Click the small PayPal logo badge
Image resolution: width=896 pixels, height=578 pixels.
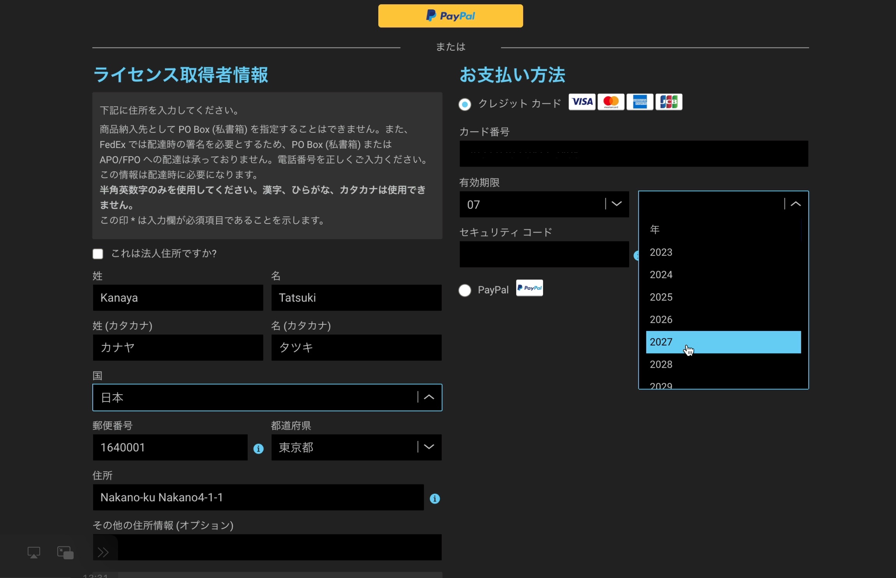pyautogui.click(x=529, y=288)
